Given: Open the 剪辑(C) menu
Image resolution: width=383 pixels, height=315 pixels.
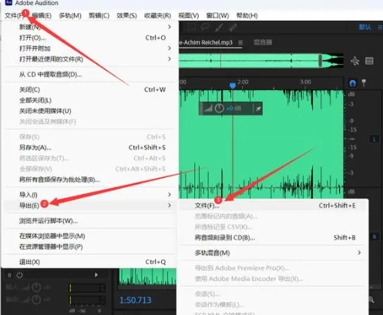Looking at the screenshot, I should [99, 15].
